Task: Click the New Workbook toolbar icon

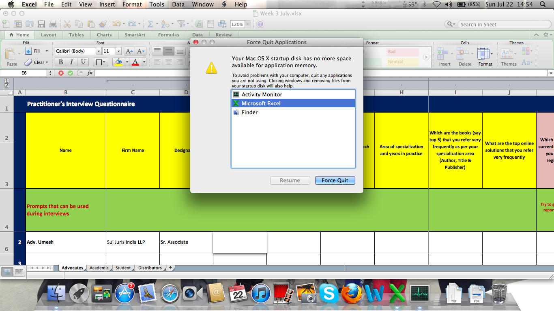Action: point(6,24)
